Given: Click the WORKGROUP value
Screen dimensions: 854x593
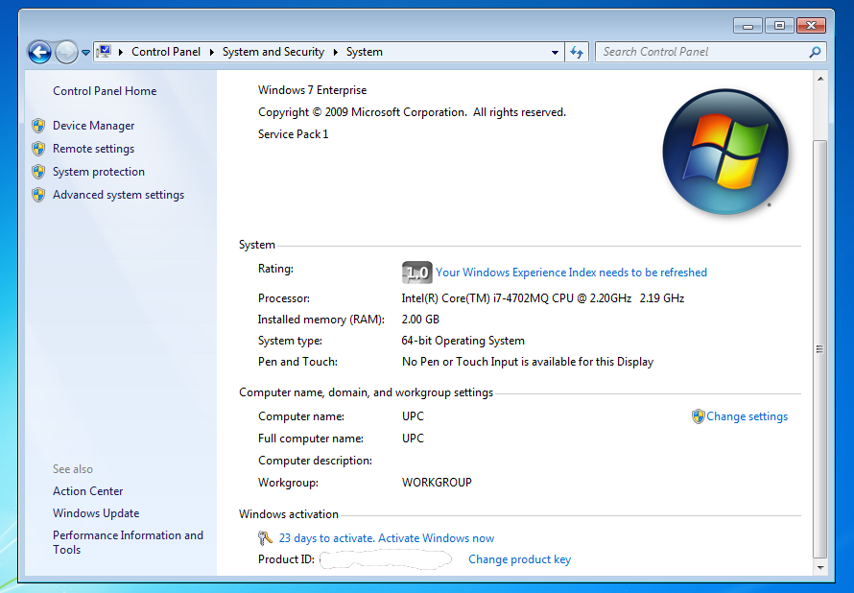Looking at the screenshot, I should [437, 483].
